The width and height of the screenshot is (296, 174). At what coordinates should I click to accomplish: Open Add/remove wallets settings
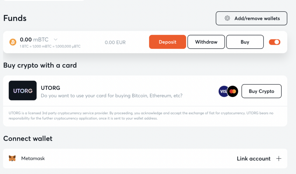tap(251, 18)
